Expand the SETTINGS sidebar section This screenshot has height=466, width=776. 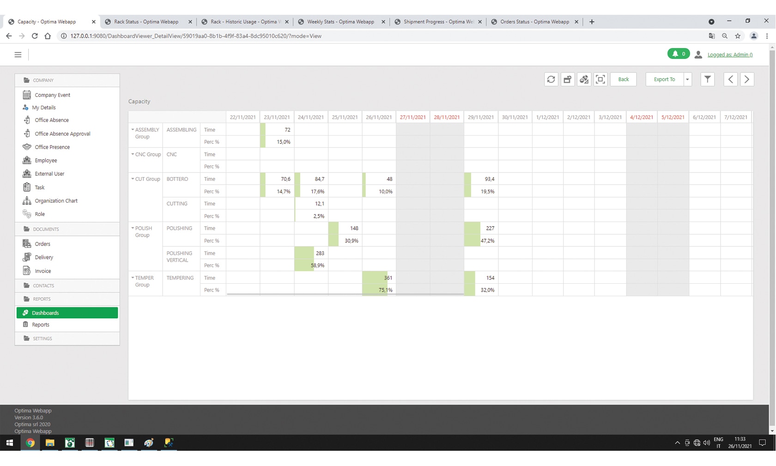click(x=42, y=339)
